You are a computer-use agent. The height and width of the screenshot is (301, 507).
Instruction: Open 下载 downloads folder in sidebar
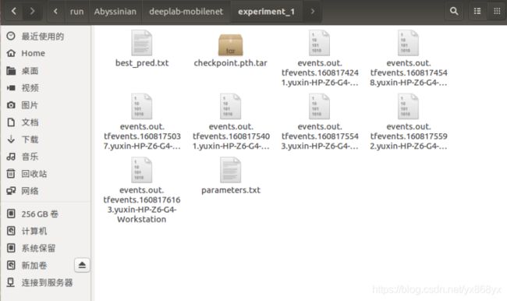click(45, 140)
